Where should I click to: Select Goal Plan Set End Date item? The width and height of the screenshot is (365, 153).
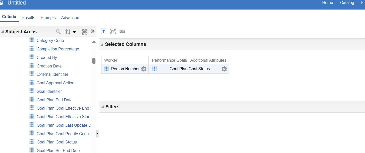pyautogui.click(x=58, y=150)
